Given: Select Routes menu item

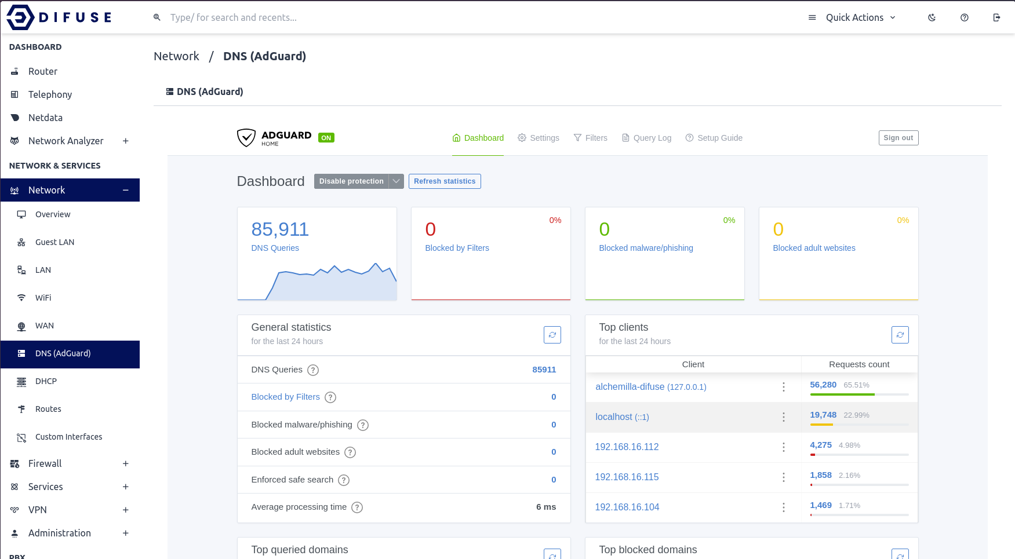Looking at the screenshot, I should (48, 409).
